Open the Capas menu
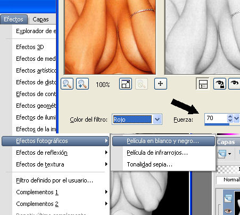The image size is (240, 215). (x=40, y=19)
